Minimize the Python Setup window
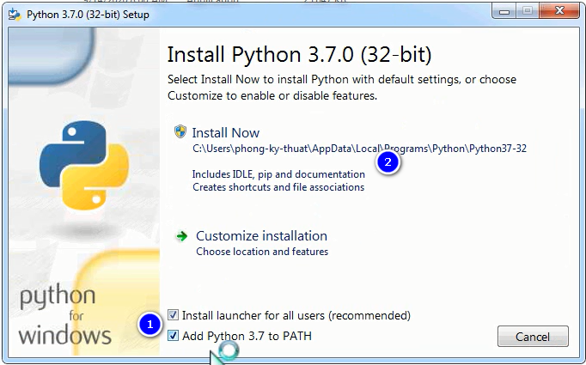This screenshot has height=365, width=586. pos(504,11)
